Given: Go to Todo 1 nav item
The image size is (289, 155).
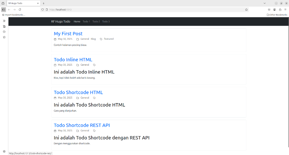Looking at the screenshot, I should pos(86,21).
